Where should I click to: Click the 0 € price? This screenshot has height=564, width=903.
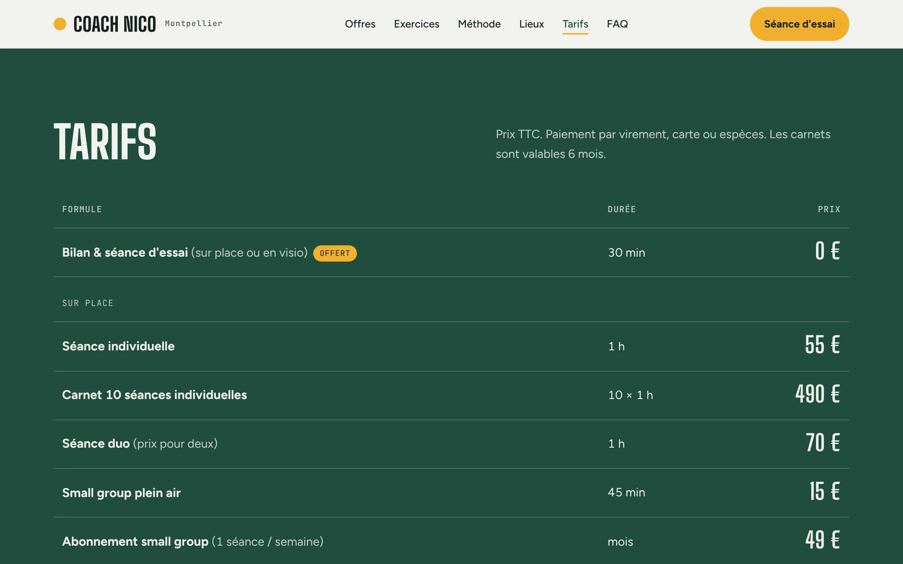[x=827, y=251]
